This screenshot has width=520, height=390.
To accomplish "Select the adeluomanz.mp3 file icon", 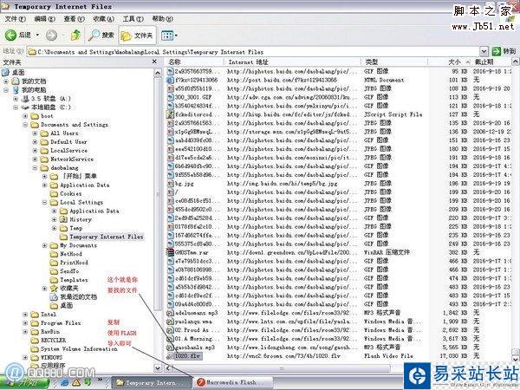I will point(170,313).
